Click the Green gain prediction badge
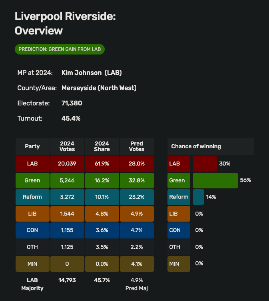Viewport: 269px width, 301px height. pyautogui.click(x=60, y=49)
